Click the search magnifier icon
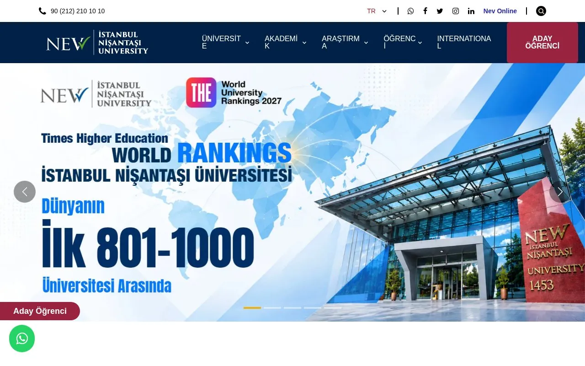This screenshot has width=585, height=366. 541,11
